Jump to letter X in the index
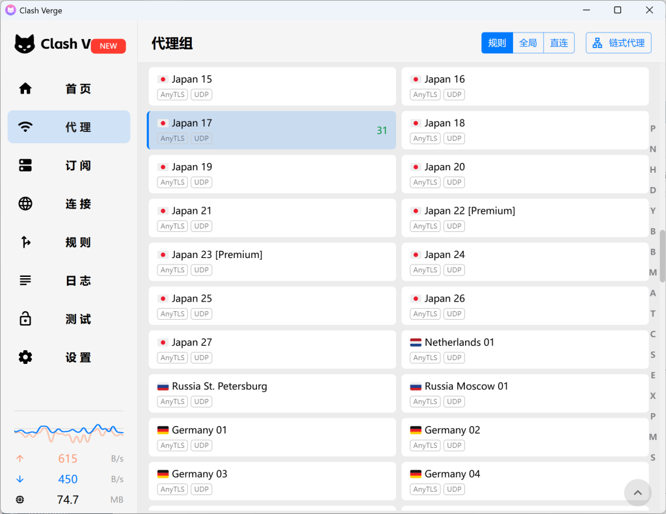666x514 pixels. [x=653, y=396]
